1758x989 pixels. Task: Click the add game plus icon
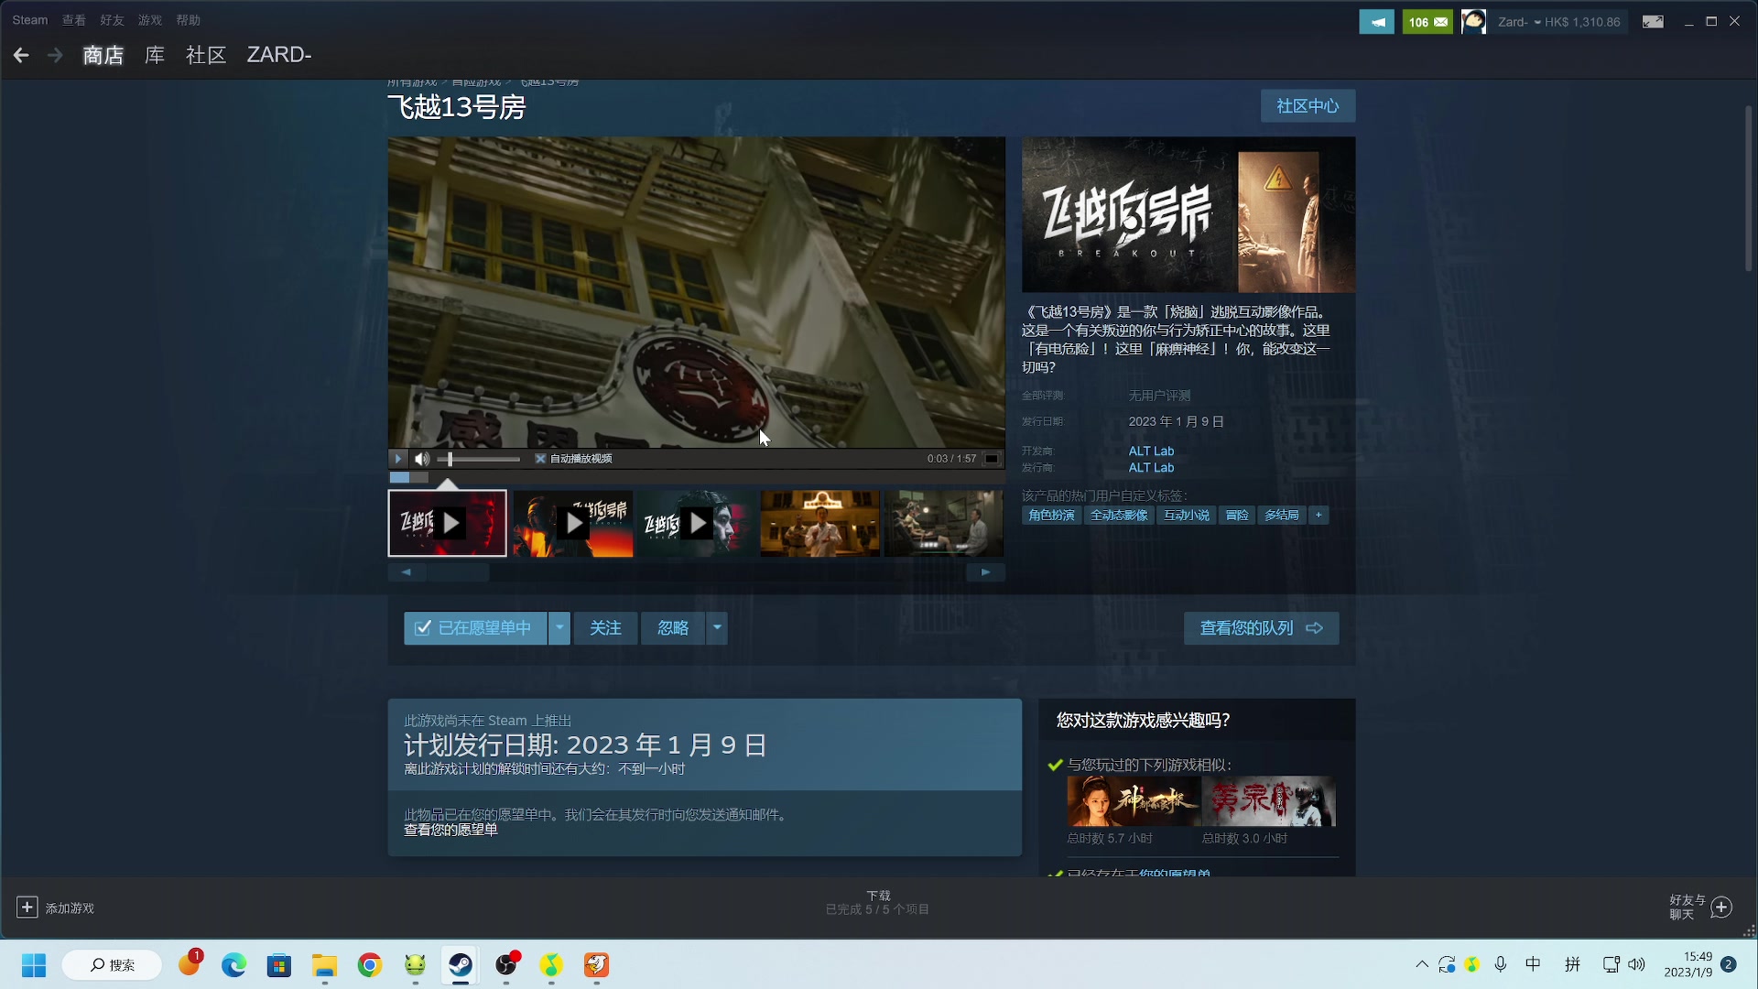click(27, 907)
